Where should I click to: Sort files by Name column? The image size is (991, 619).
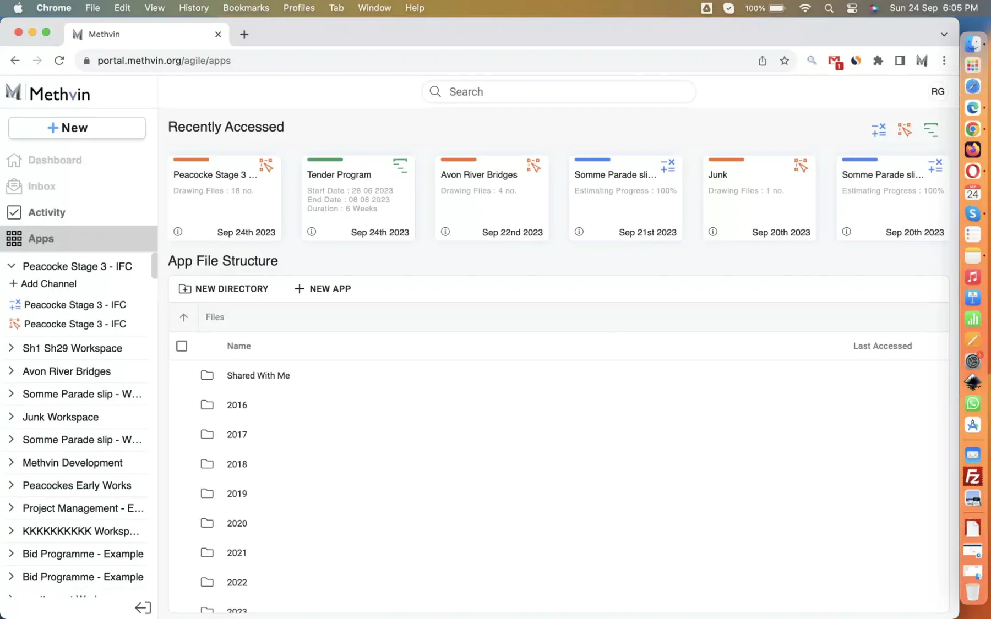[x=239, y=346]
